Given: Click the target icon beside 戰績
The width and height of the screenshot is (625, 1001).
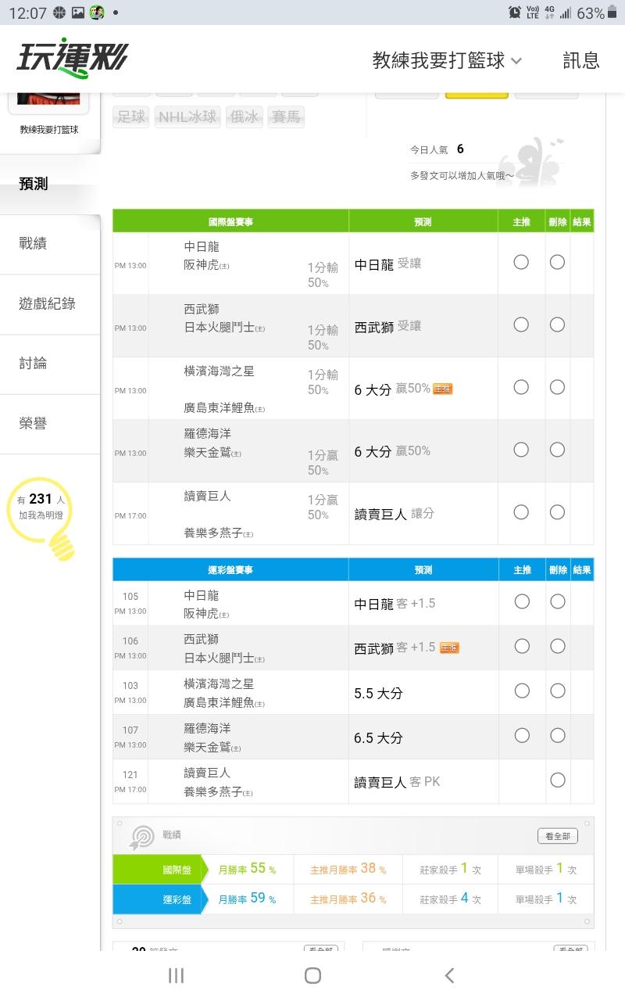Looking at the screenshot, I should tap(142, 838).
